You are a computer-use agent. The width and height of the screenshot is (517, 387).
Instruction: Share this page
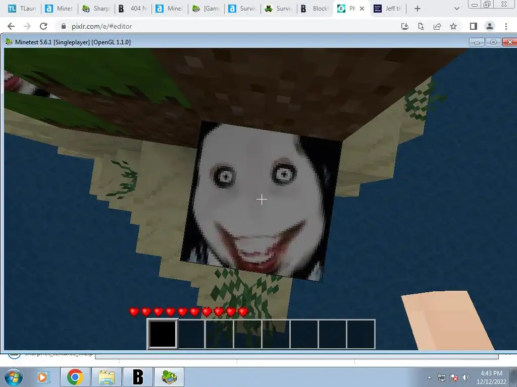pyautogui.click(x=437, y=26)
